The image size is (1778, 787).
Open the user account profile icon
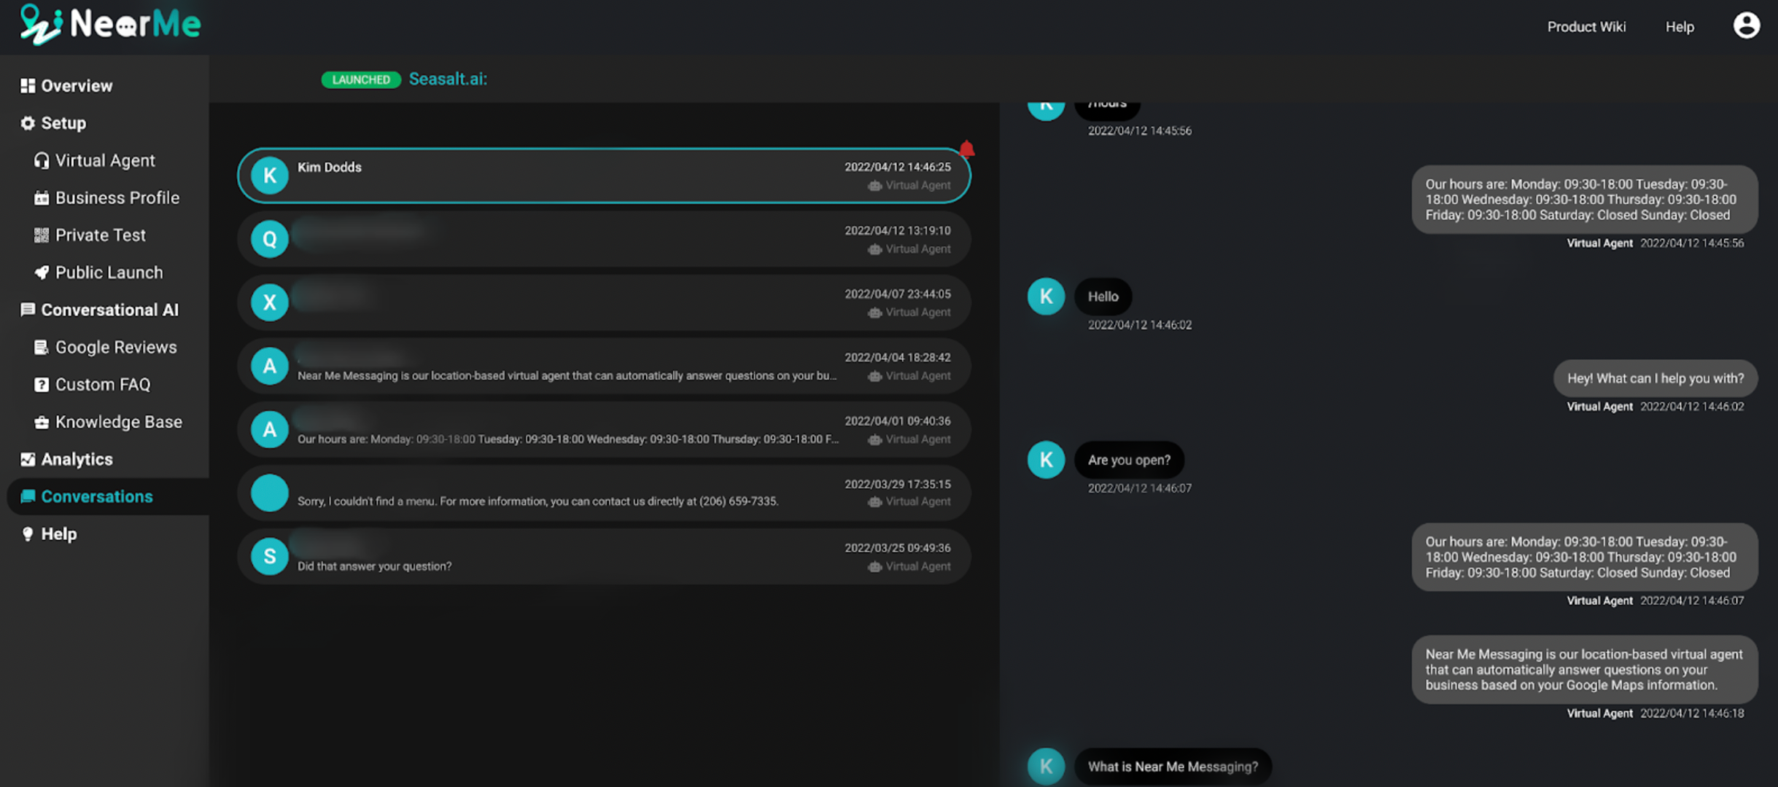(x=1746, y=26)
